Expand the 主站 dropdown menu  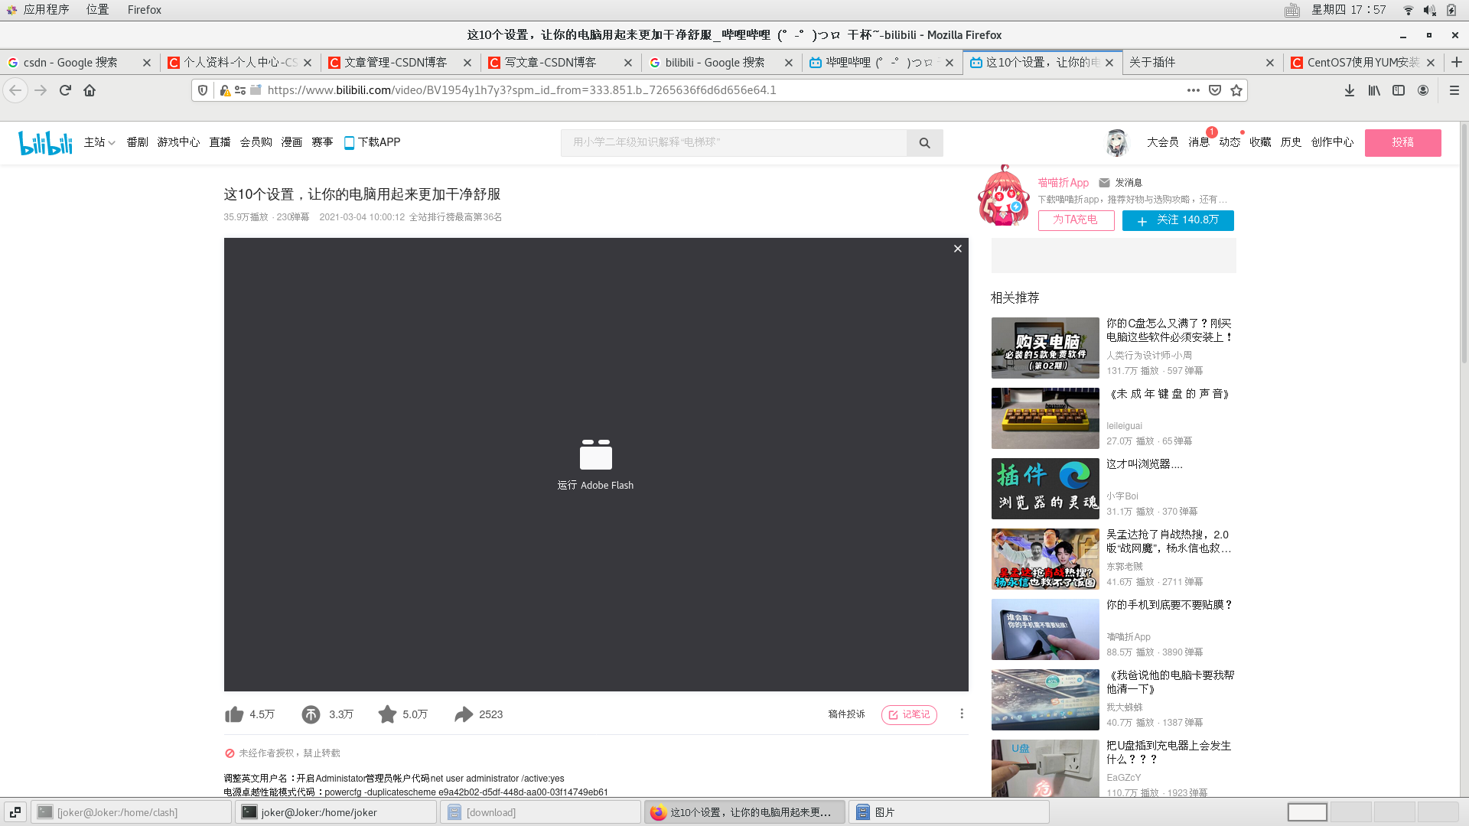click(99, 142)
